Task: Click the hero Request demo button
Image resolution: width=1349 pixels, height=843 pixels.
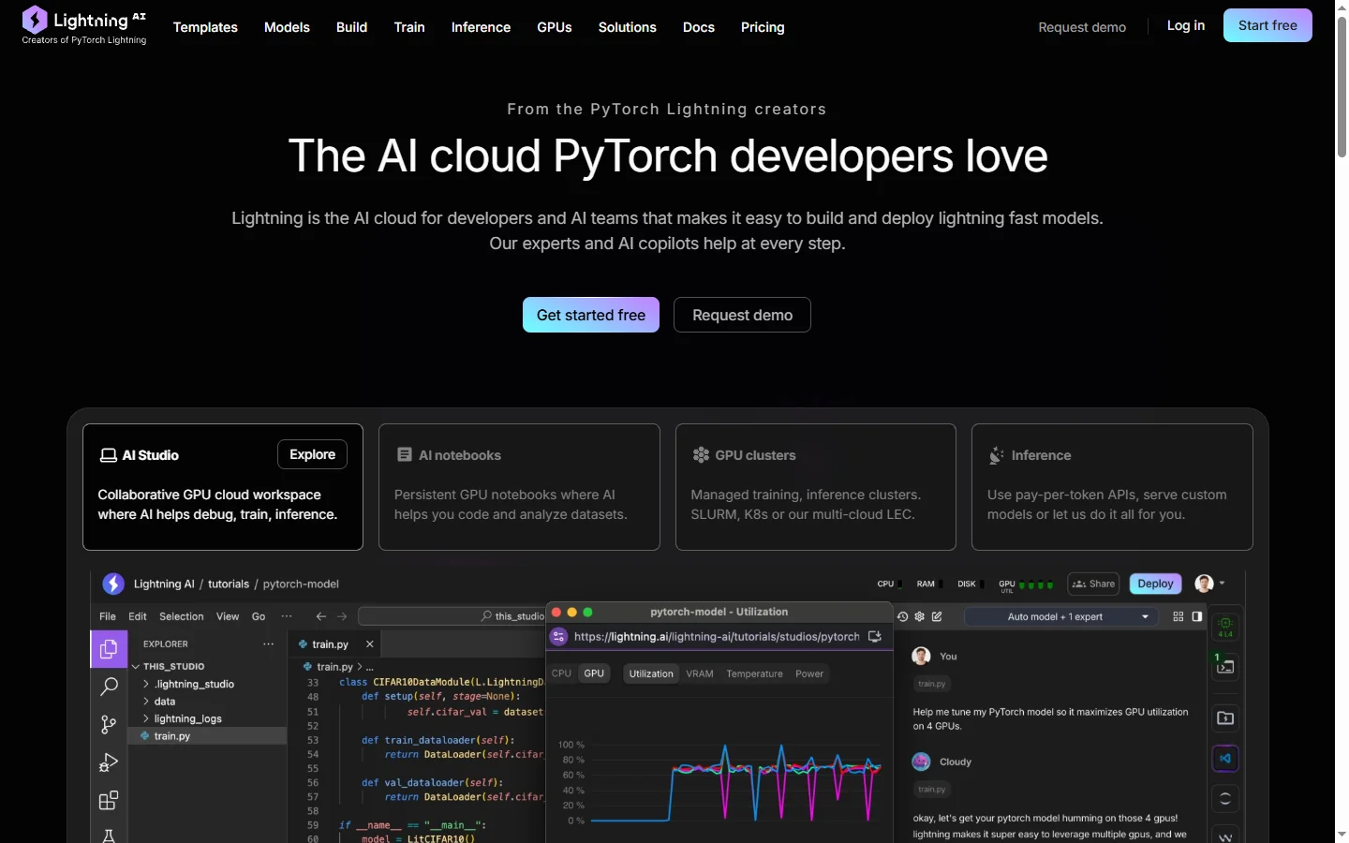Action: click(742, 315)
